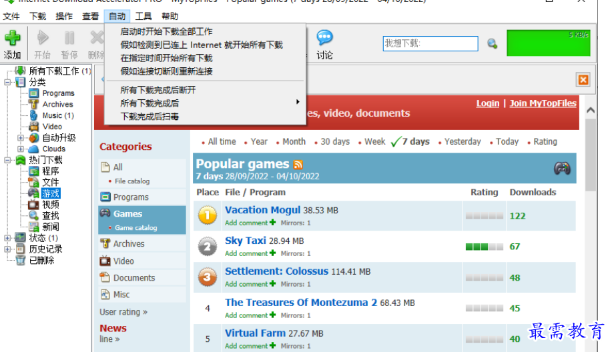Select the Clouds tree item
Screen dimensions: 610x352
point(53,149)
